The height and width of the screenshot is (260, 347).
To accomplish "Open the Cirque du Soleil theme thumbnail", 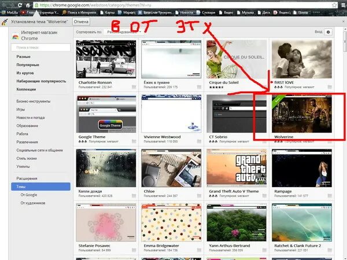I will tap(237, 59).
